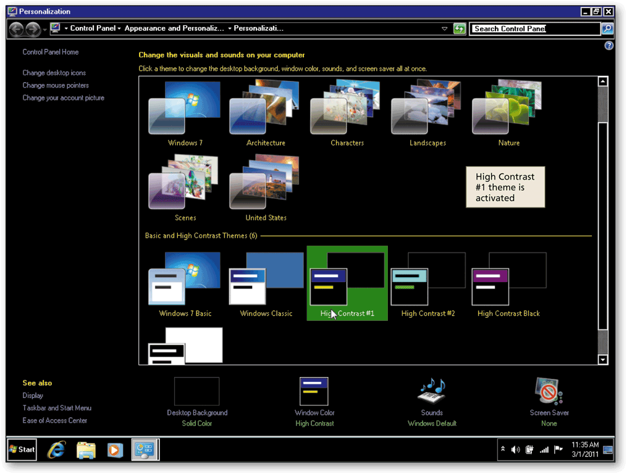Switch to Windows 7 Basic theme
The image size is (627, 474).
click(185, 285)
